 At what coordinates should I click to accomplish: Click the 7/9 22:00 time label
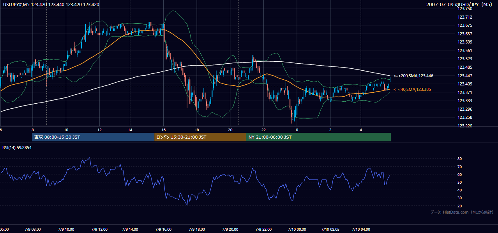(x=263, y=229)
